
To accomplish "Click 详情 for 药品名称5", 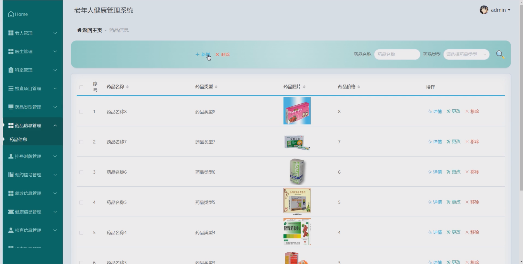I will pos(435,202).
